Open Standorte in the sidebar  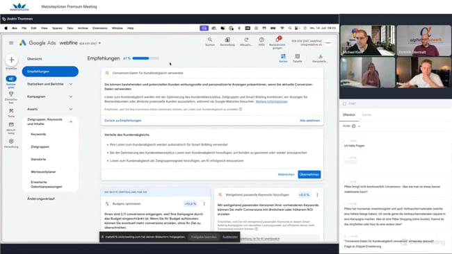click(38, 160)
